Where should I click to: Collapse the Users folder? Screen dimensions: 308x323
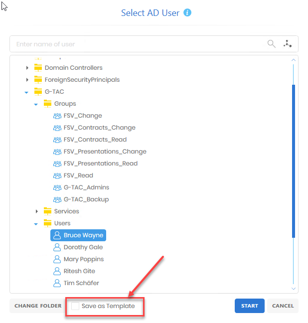[36, 223]
